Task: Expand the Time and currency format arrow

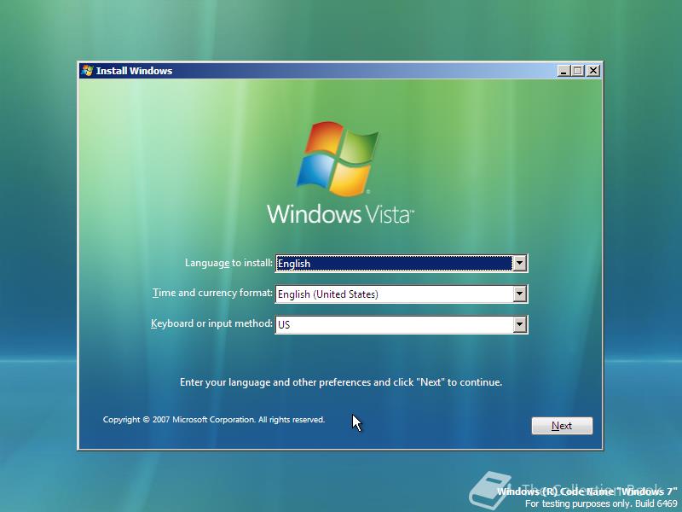Action: click(x=519, y=294)
